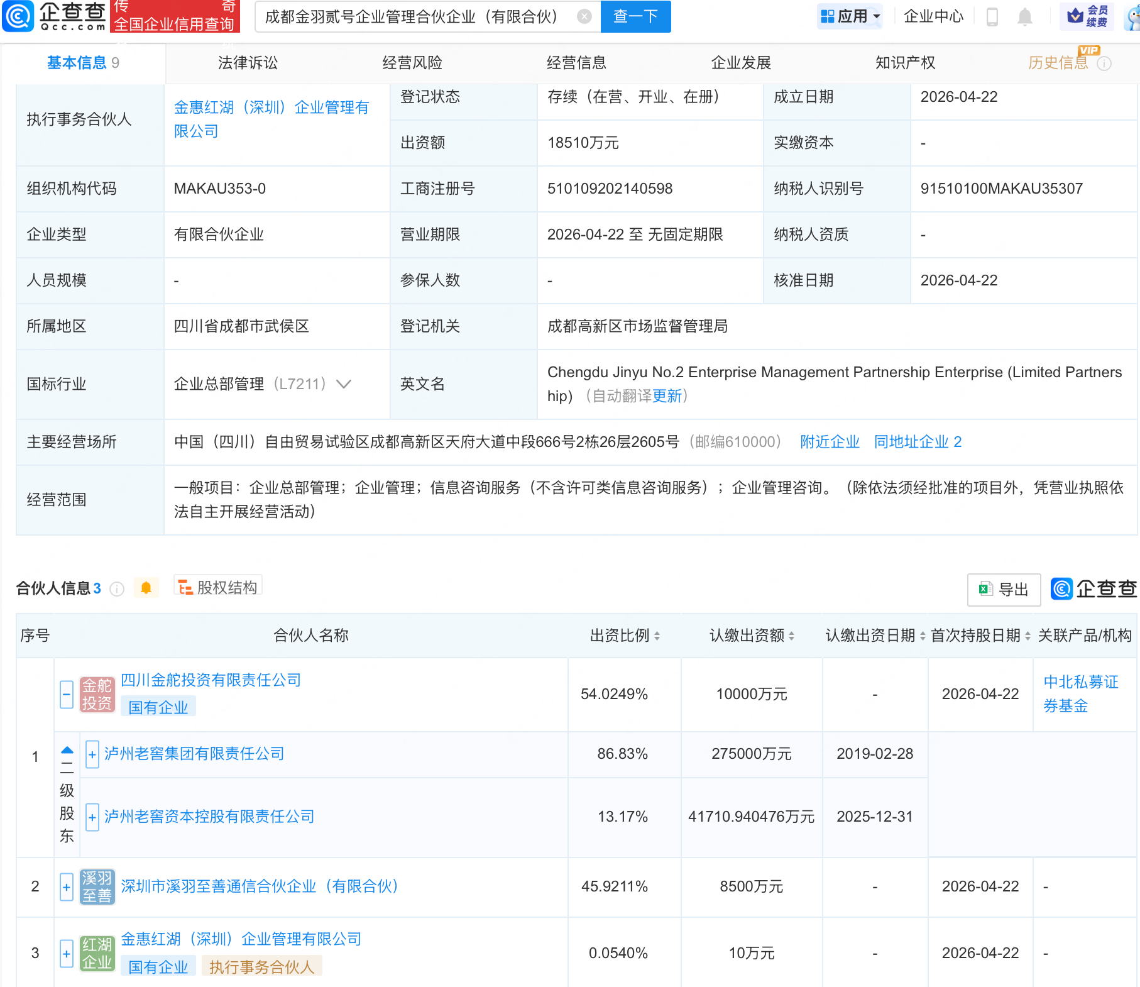1140x987 pixels.
Task: Click bell icon beside 合伙人信息 to subscribe
Action: coord(146,588)
